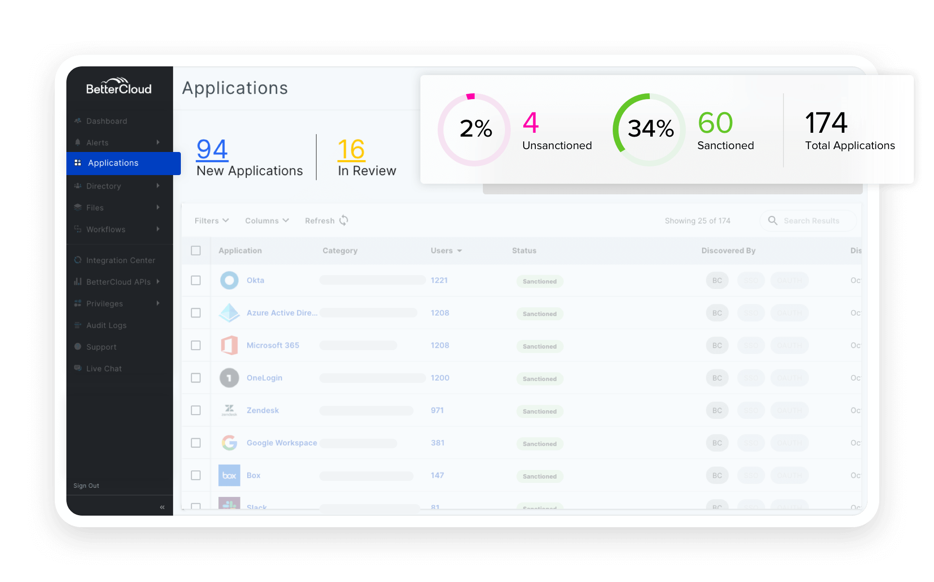
Task: Open Dashboard in the sidebar
Action: pyautogui.click(x=107, y=121)
